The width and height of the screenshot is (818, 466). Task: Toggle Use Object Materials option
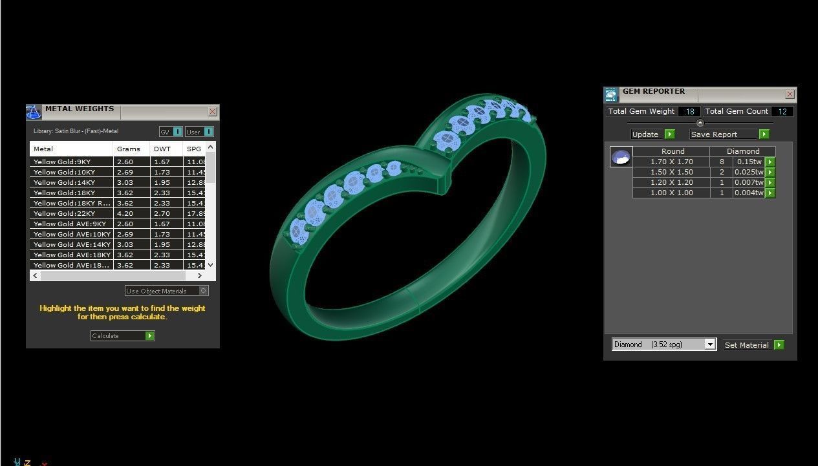pos(204,291)
